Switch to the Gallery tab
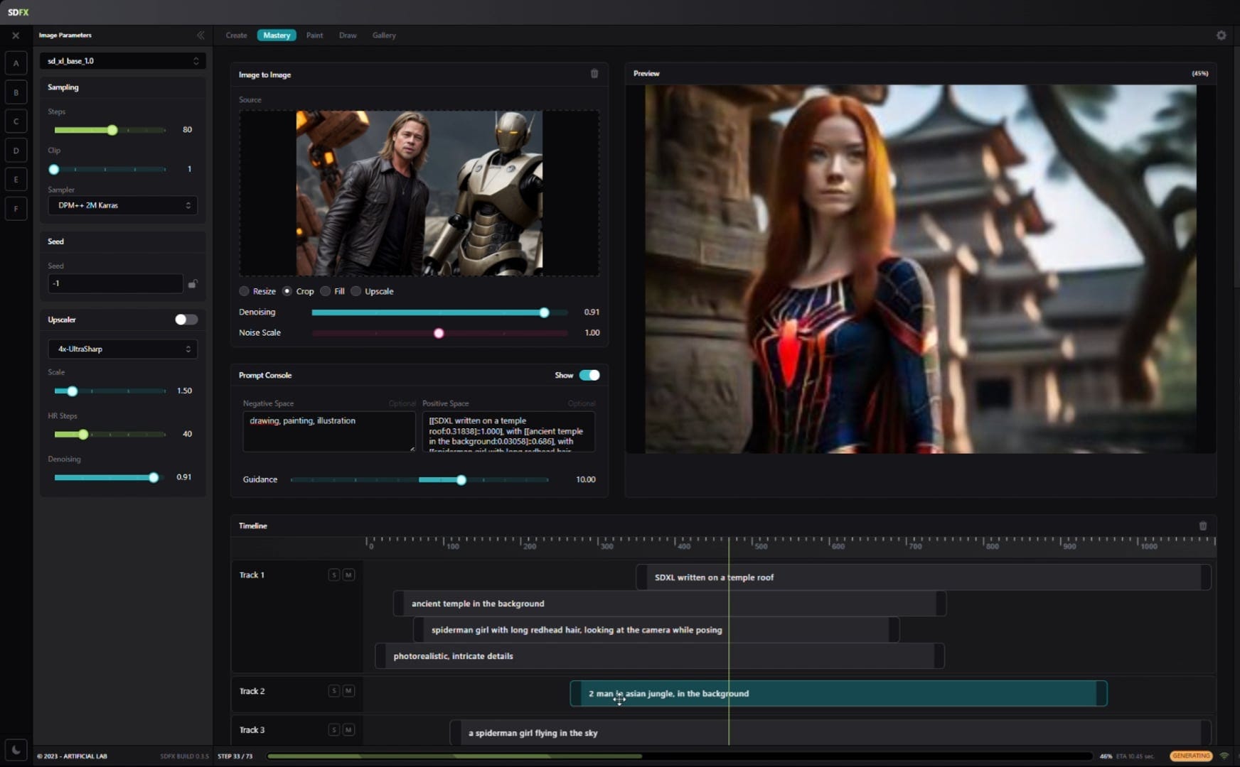Image resolution: width=1240 pixels, height=767 pixels. click(384, 36)
